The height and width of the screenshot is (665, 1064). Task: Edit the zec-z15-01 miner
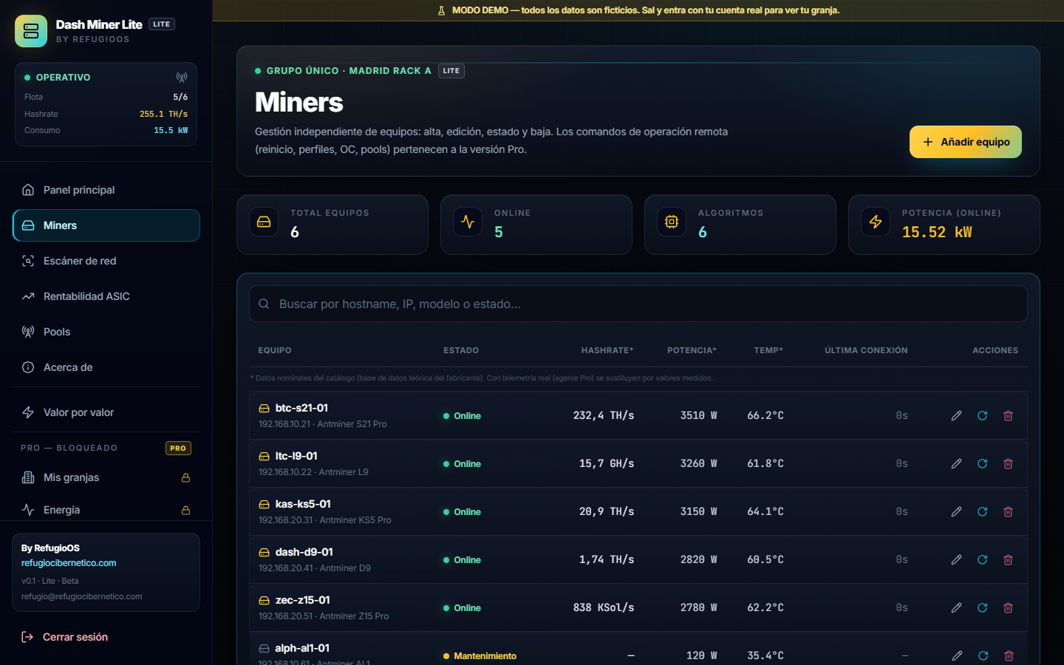pos(956,608)
